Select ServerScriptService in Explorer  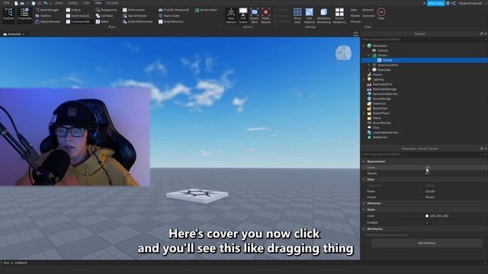[384, 94]
